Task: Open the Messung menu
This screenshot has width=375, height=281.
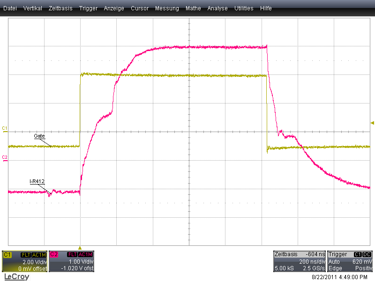Action: click(x=167, y=8)
